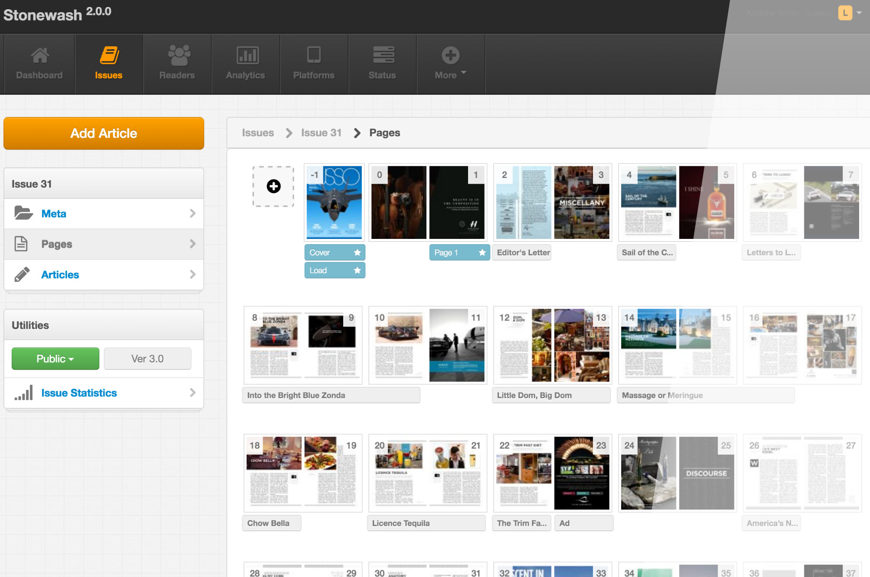
Task: Toggle the star on Page 1 tag
Action: click(x=482, y=252)
